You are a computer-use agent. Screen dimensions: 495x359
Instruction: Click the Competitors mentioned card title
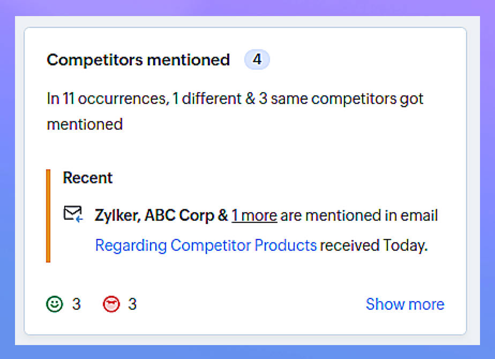[x=138, y=60]
